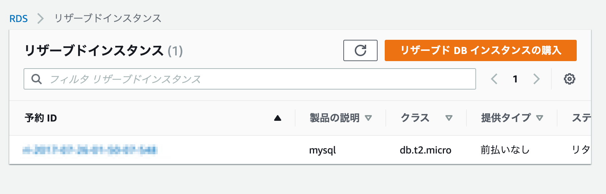Click リザーブド DB インスタンスの購入 button
Viewport: 606px width, 194px height.
tap(480, 50)
